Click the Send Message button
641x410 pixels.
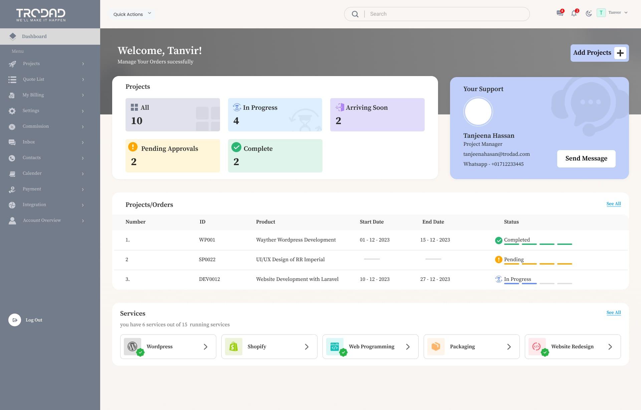point(586,158)
